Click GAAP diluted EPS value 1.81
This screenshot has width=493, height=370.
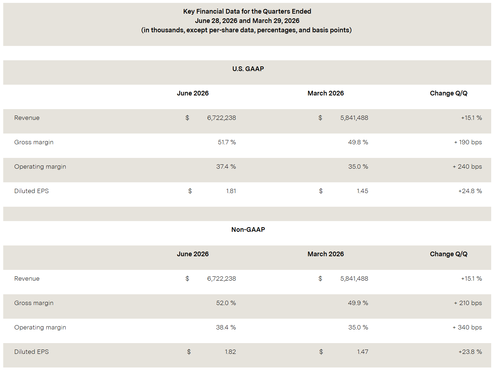pos(231,191)
